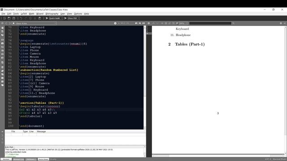Image resolution: width=287 pixels, height=161 pixels.
Task: Open the Tools menu
Action: (x=16, y=14)
